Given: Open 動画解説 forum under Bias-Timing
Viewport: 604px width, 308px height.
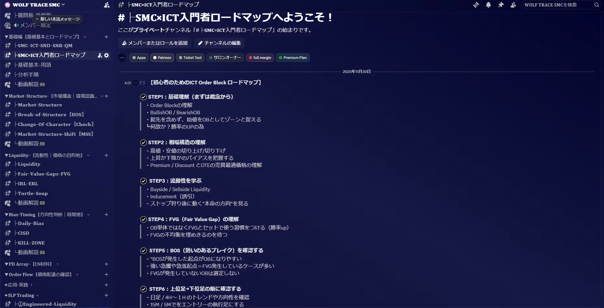Looking at the screenshot, I should pyautogui.click(x=57, y=252).
